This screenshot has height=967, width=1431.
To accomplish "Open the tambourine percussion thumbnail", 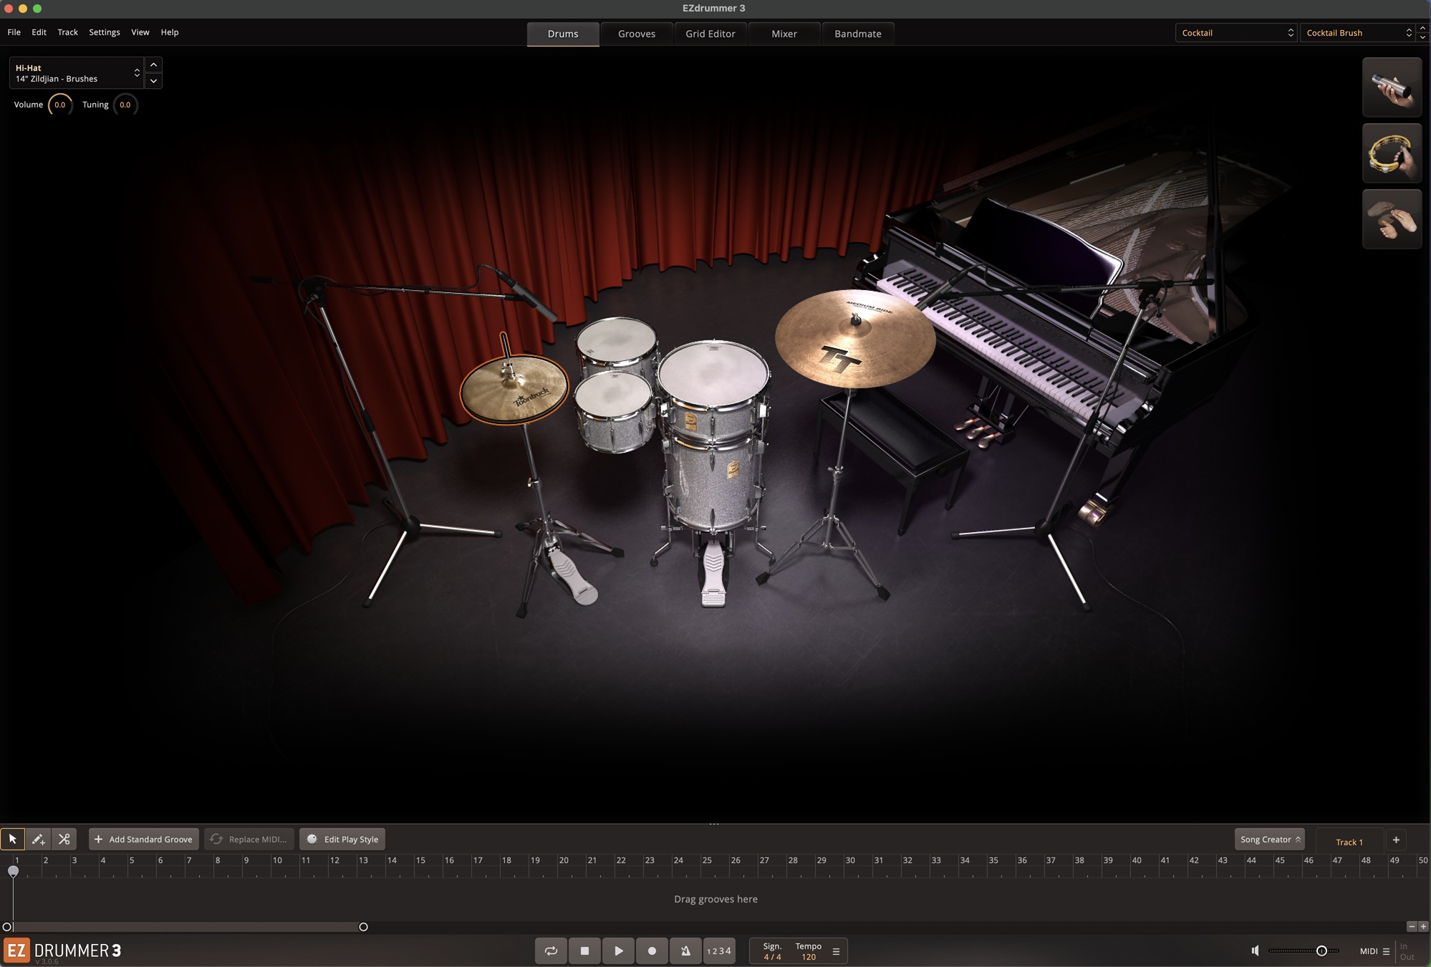I will tap(1391, 153).
